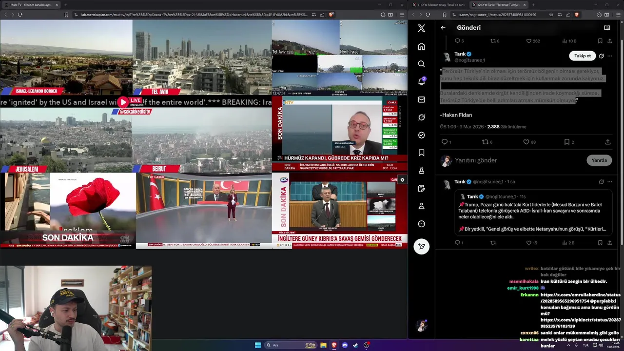Click Brave shields icon in X window
Screen dimensions: 624x351
pos(577,15)
